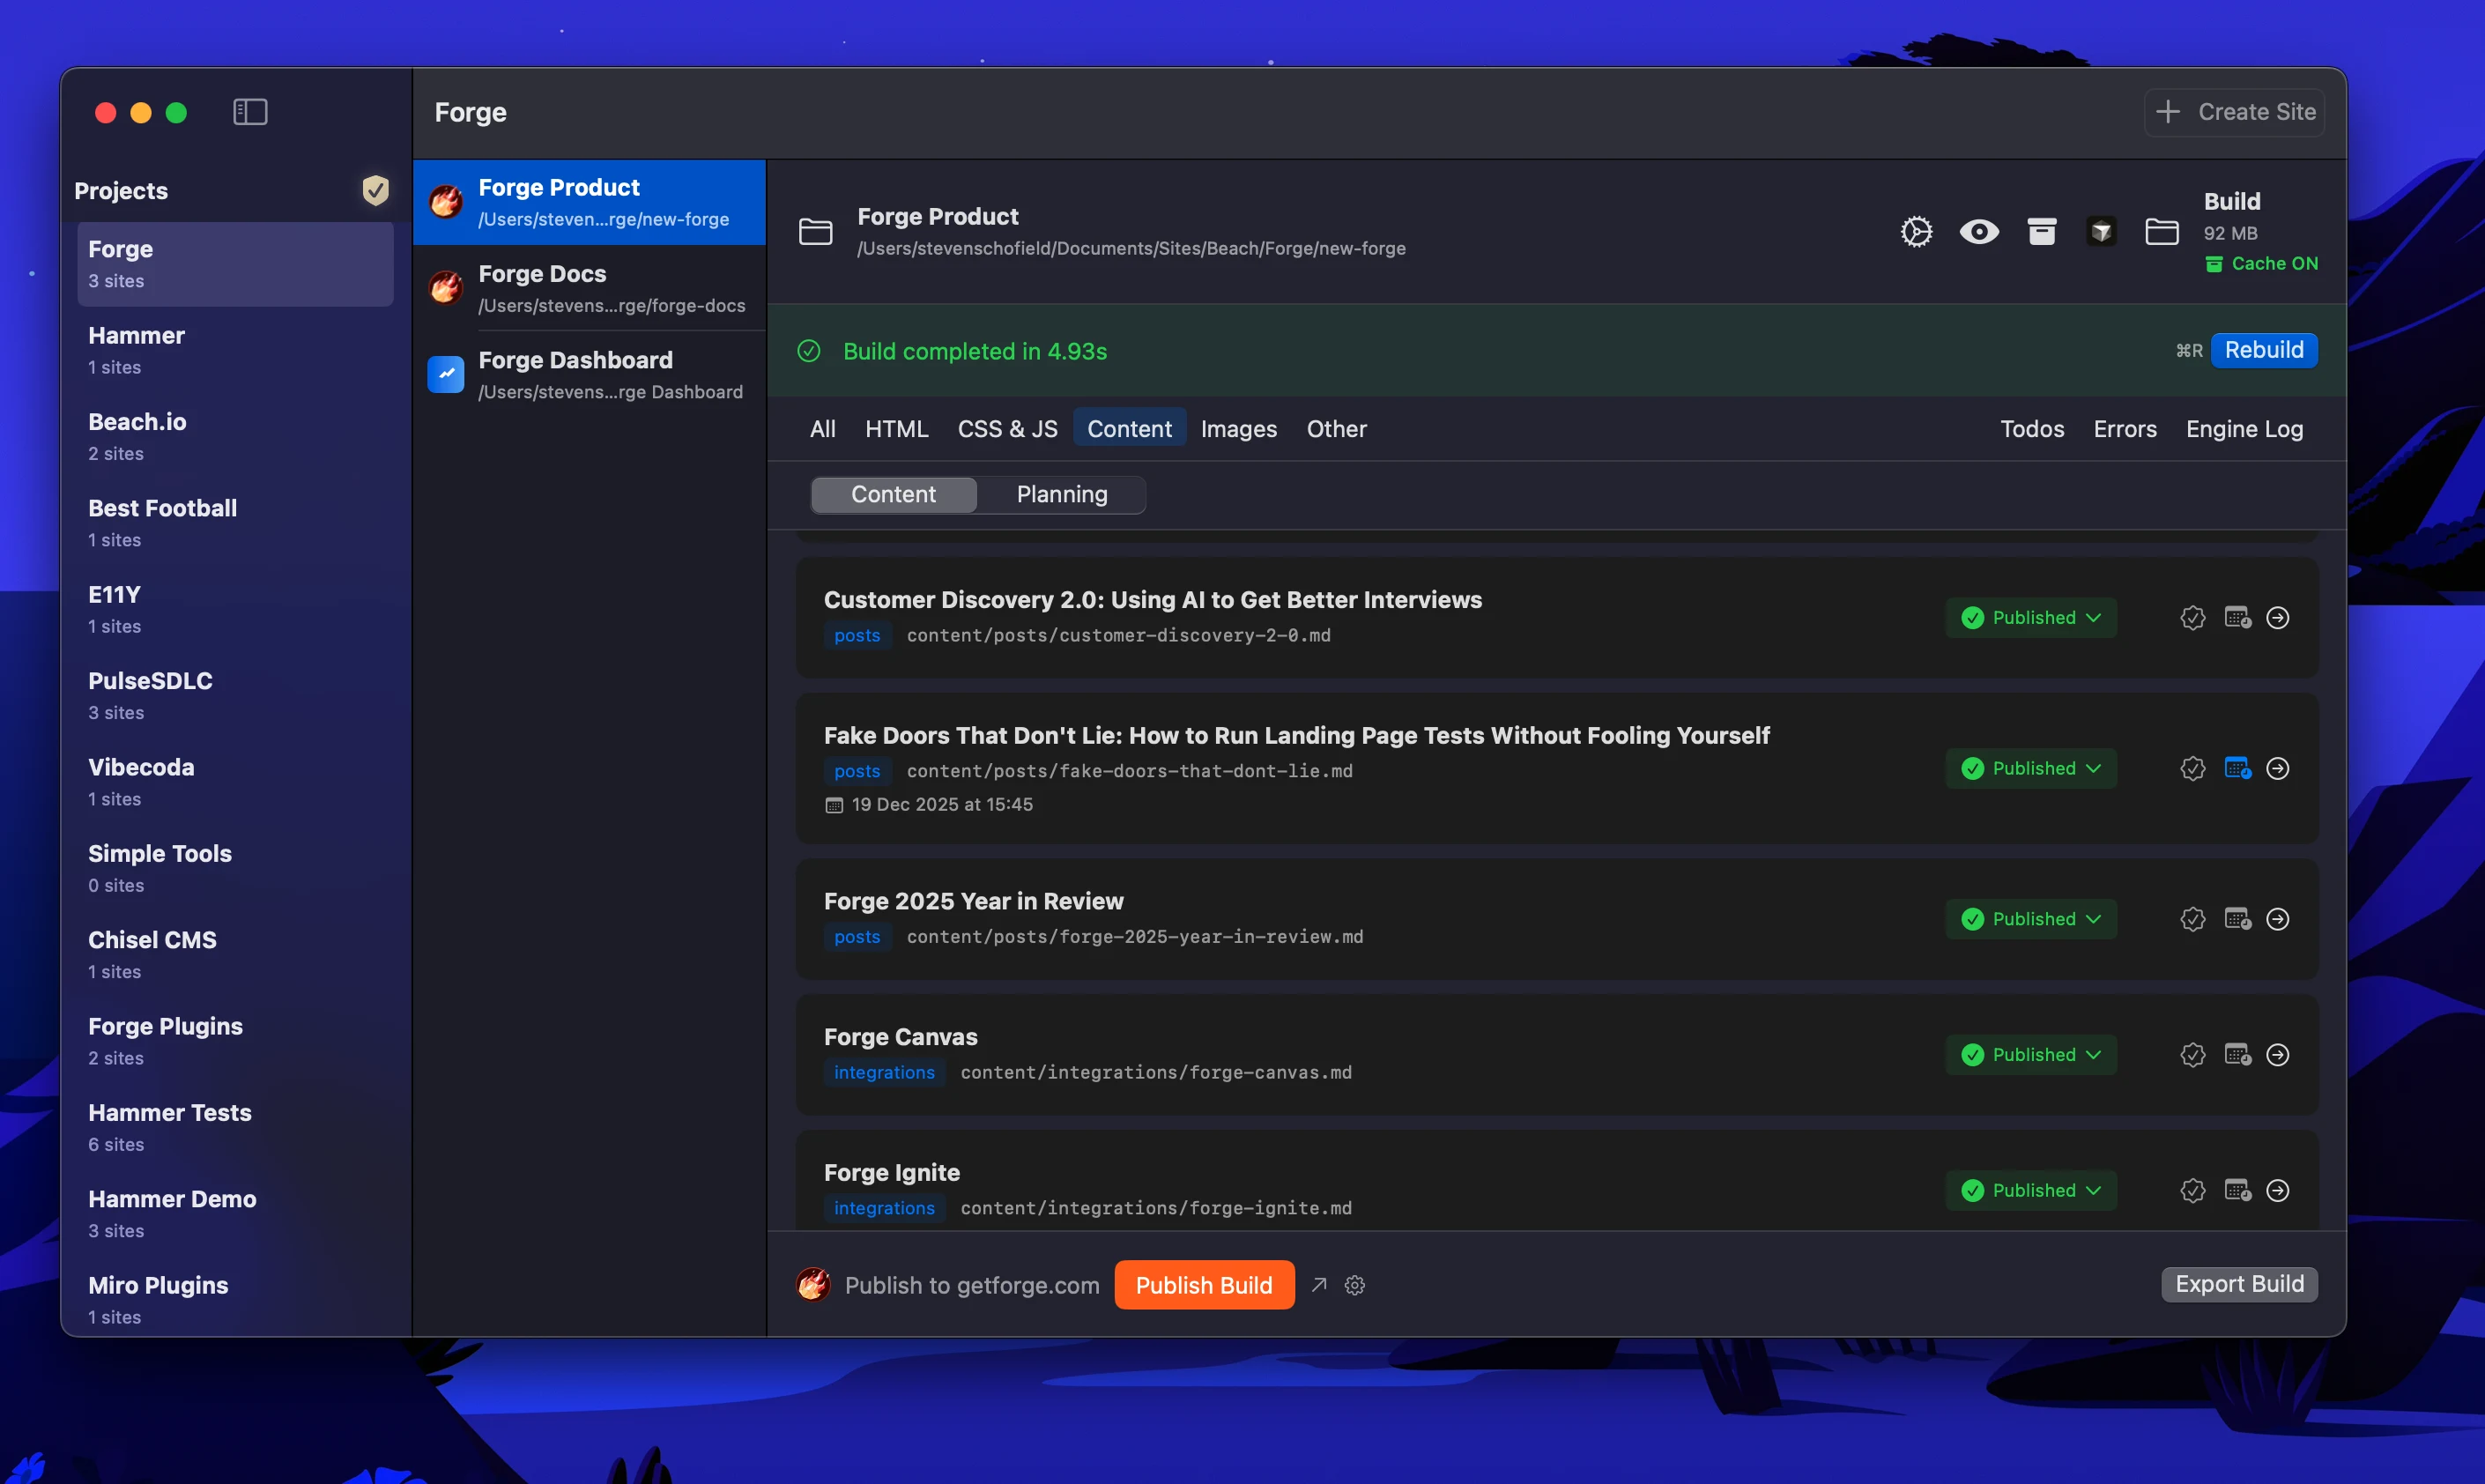
Task: Click the Publish Build button
Action: [1204, 1284]
